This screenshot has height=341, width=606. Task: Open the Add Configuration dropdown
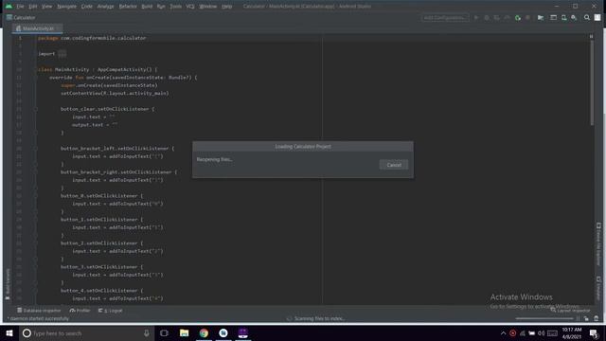445,18
